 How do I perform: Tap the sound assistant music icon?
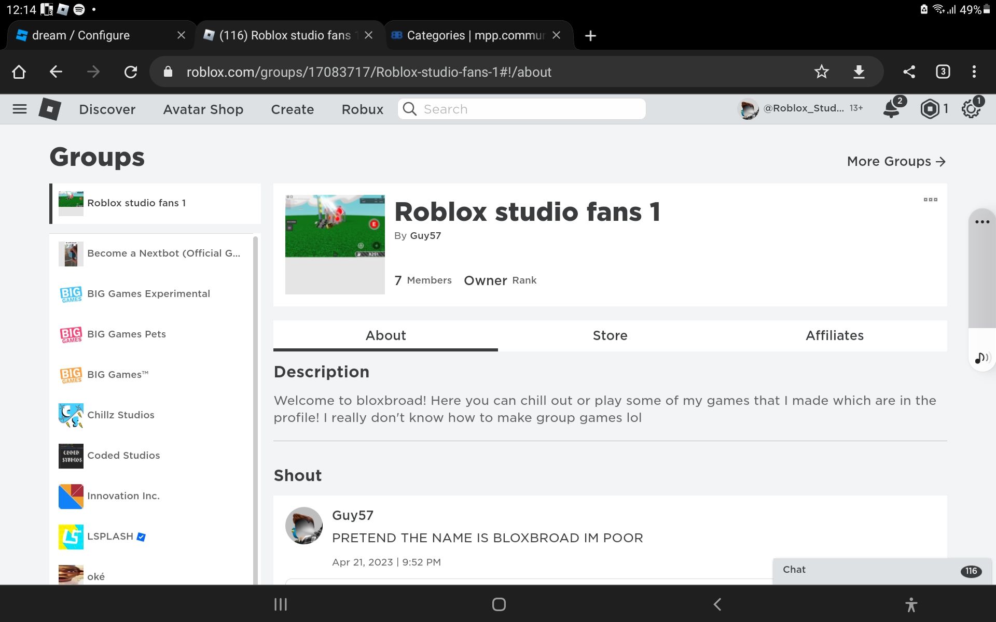coord(982,358)
